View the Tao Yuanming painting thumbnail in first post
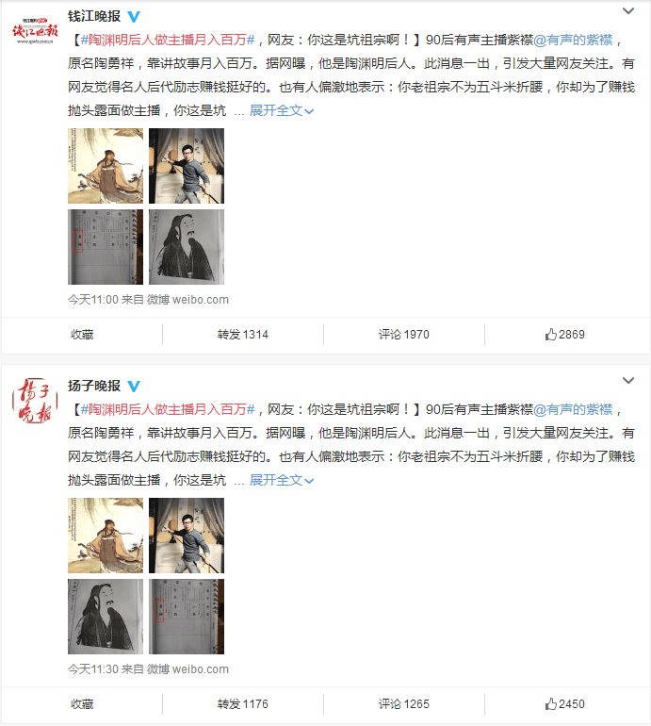 106,166
